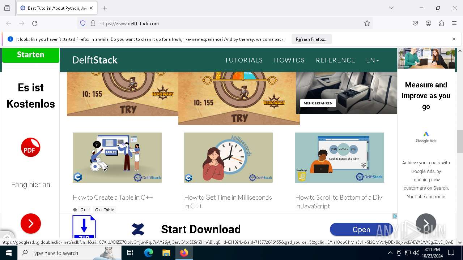
Task: Open Firefox application hamburger menu
Action: 454,23
